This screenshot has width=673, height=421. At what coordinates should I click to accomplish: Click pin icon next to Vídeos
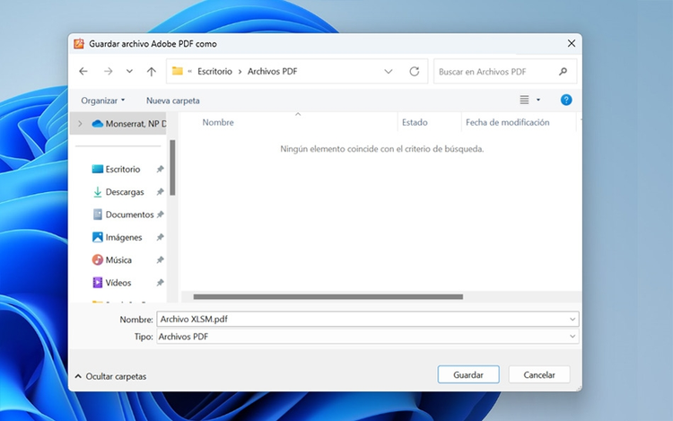point(160,283)
